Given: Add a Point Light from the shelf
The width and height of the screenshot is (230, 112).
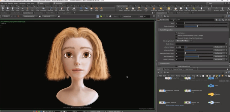Looking at the screenshot, I should click(127, 9).
